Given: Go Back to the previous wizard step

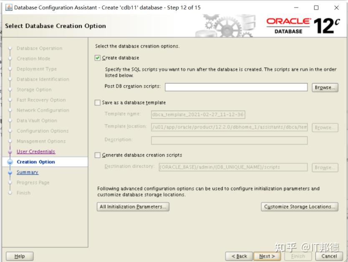Looking at the screenshot, I should pyautogui.click(x=240, y=256).
